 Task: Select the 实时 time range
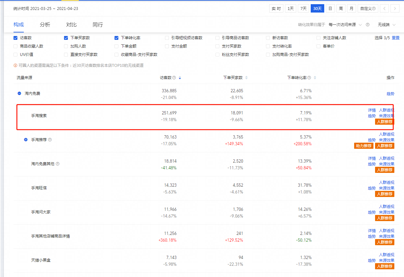(276, 9)
